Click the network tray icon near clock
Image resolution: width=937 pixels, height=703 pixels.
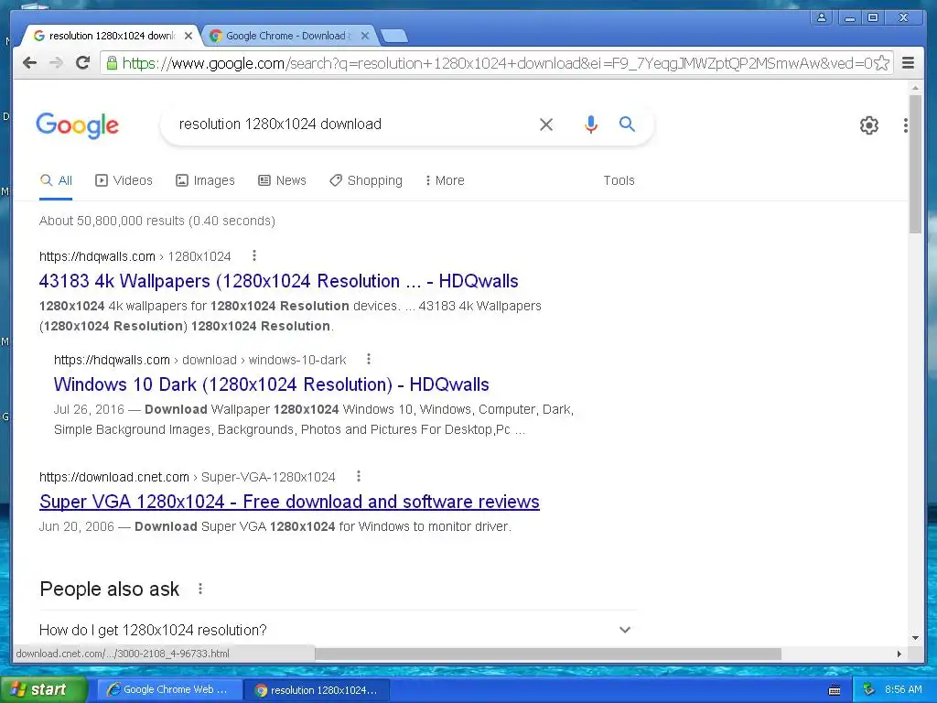[x=868, y=689]
